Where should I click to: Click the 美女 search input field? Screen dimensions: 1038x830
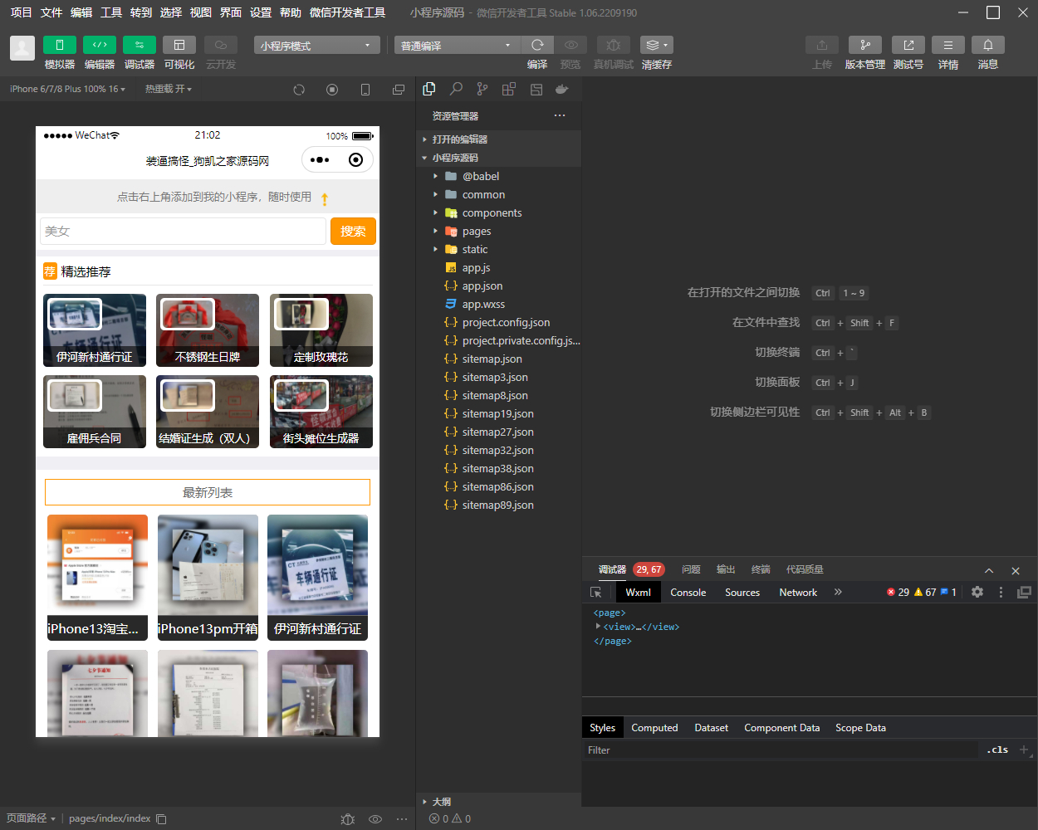183,231
